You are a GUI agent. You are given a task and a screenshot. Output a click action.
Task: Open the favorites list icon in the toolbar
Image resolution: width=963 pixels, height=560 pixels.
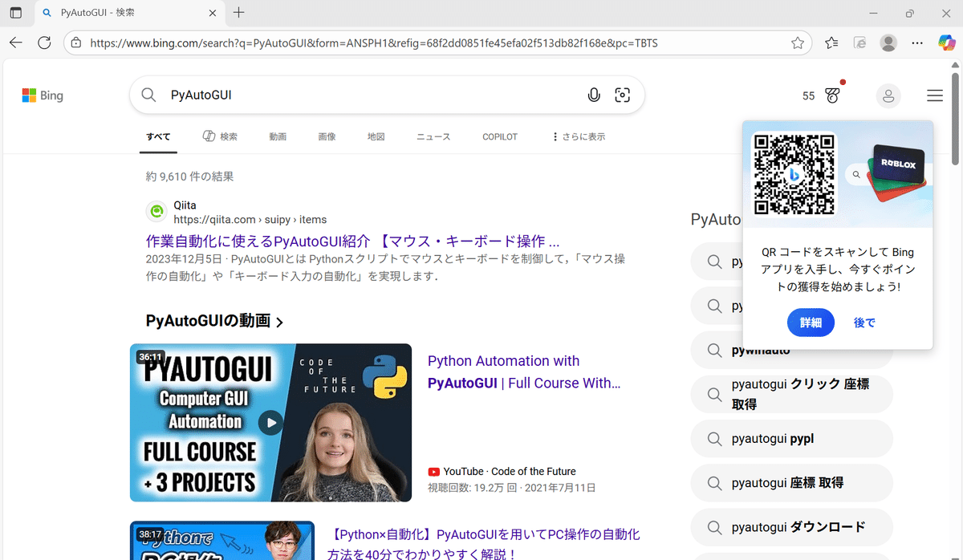[831, 43]
